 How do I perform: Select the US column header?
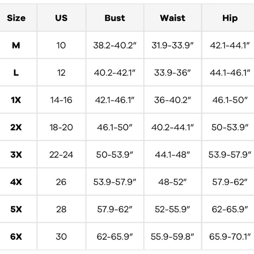pyautogui.click(x=61, y=18)
